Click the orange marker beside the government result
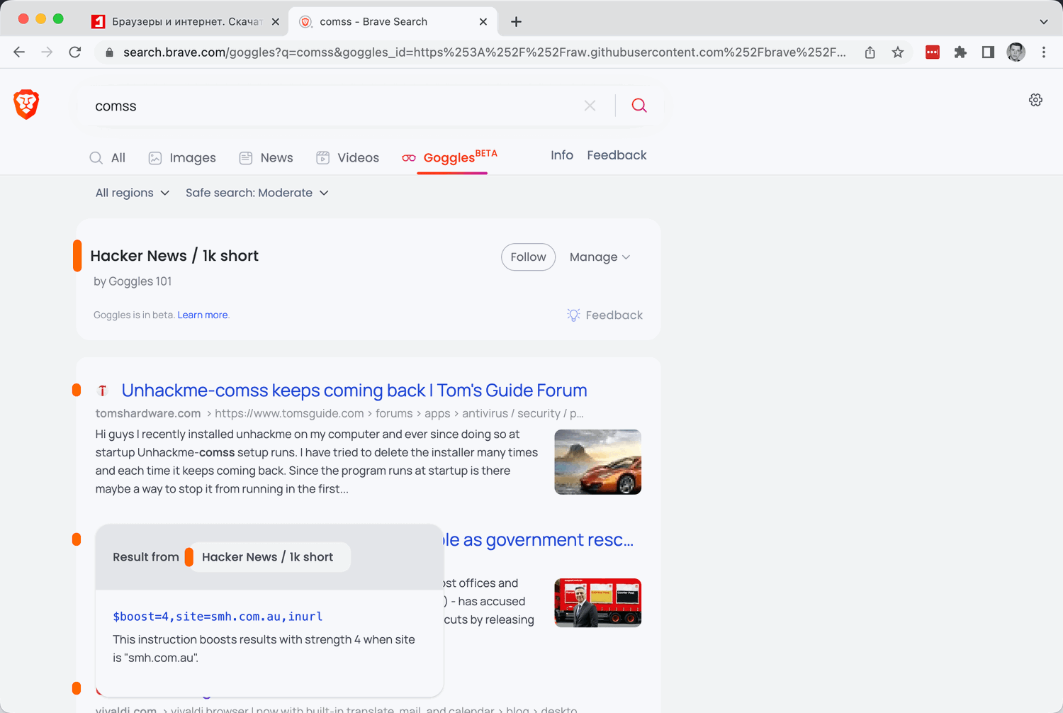This screenshot has width=1063, height=713. [77, 539]
